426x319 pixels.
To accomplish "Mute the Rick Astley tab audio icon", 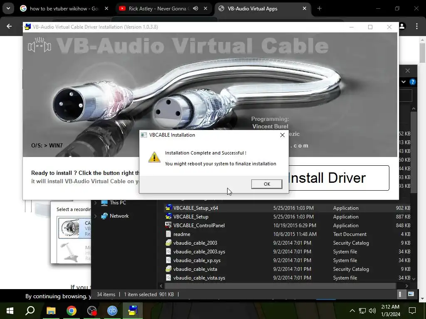I will click(x=196, y=8).
